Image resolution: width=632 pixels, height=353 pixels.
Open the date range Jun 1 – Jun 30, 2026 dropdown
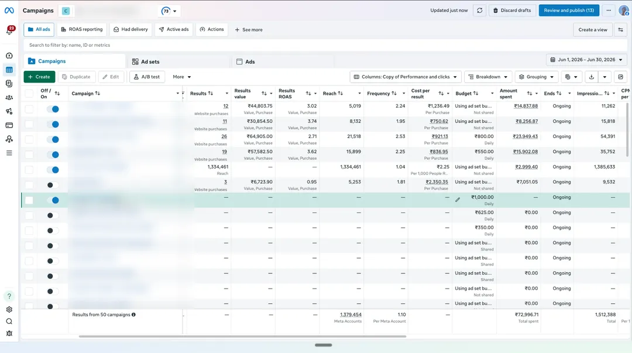point(586,60)
